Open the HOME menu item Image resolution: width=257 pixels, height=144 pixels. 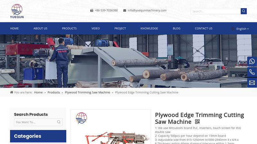(14, 28)
